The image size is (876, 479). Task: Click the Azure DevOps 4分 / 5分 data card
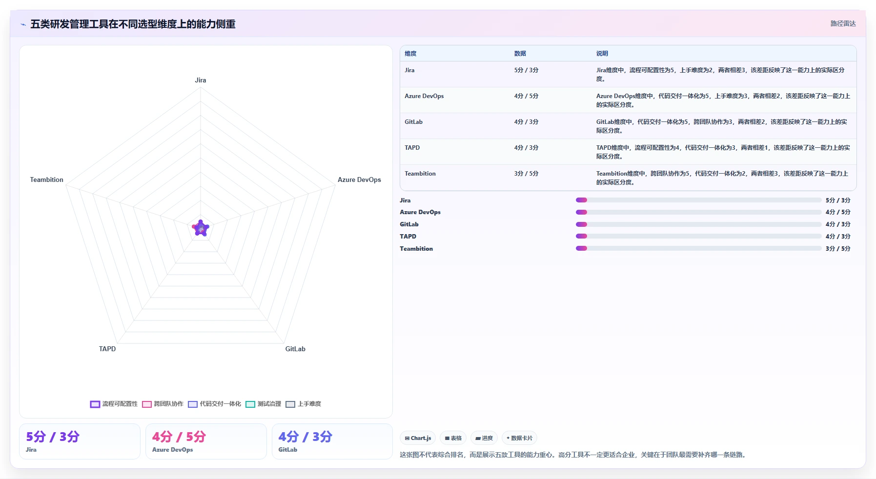coord(206,441)
